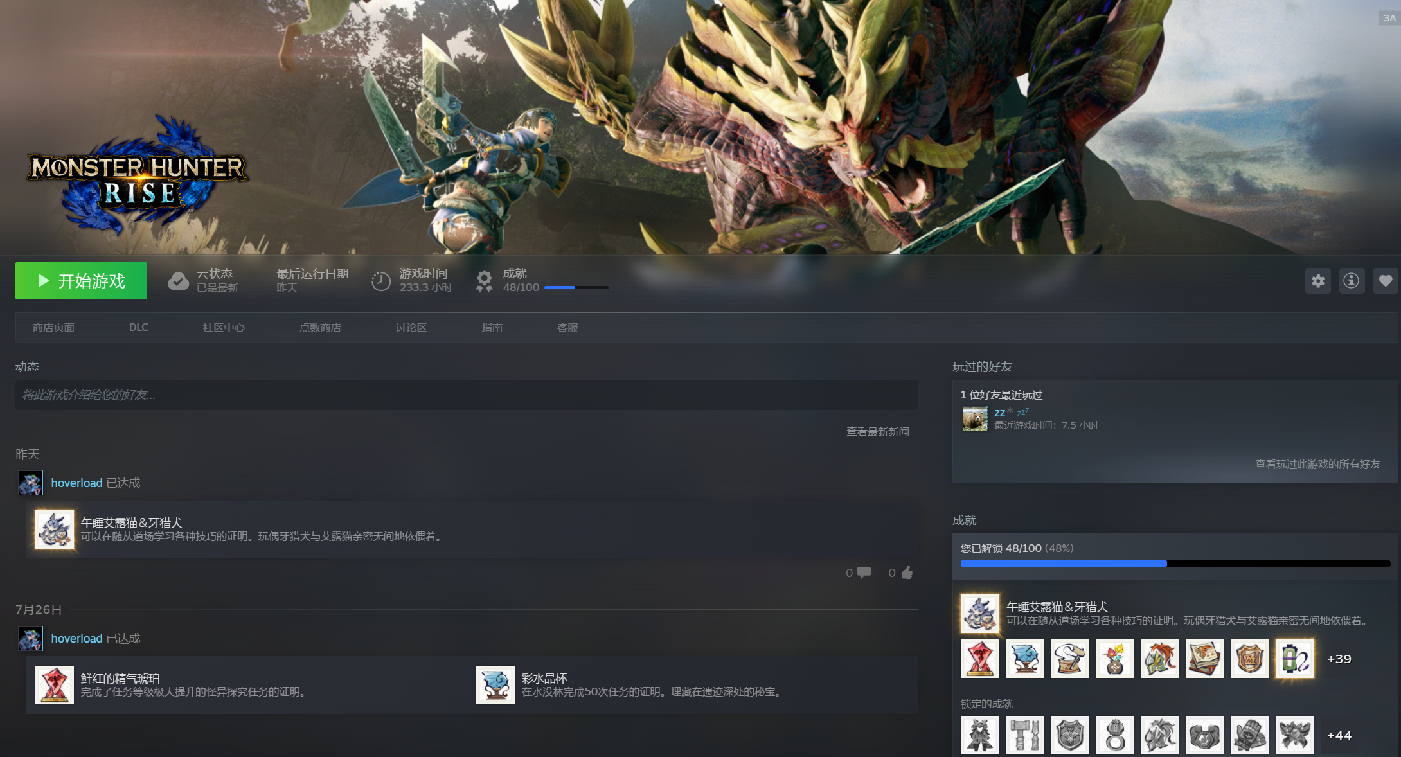Click friend name zz
Viewport: 1401px width, 757px height.
pos(999,413)
